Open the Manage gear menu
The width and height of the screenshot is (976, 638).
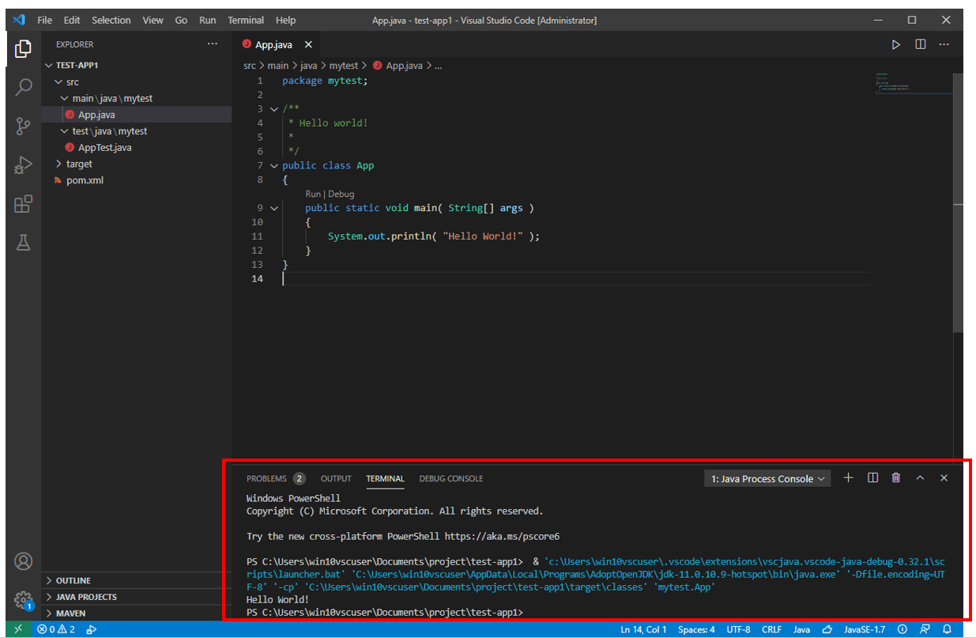coord(23,598)
